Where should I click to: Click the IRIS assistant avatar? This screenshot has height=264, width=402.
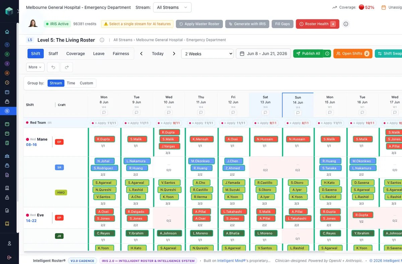click(x=33, y=23)
